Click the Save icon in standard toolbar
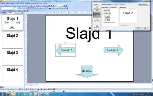This screenshot has height=96, width=153. click(6, 6)
